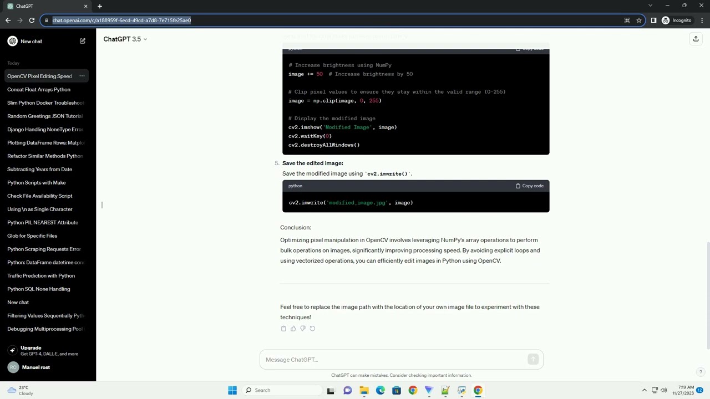Open File Explorer from the taskbar
Screen dimensions: 710x399
coord(364,390)
